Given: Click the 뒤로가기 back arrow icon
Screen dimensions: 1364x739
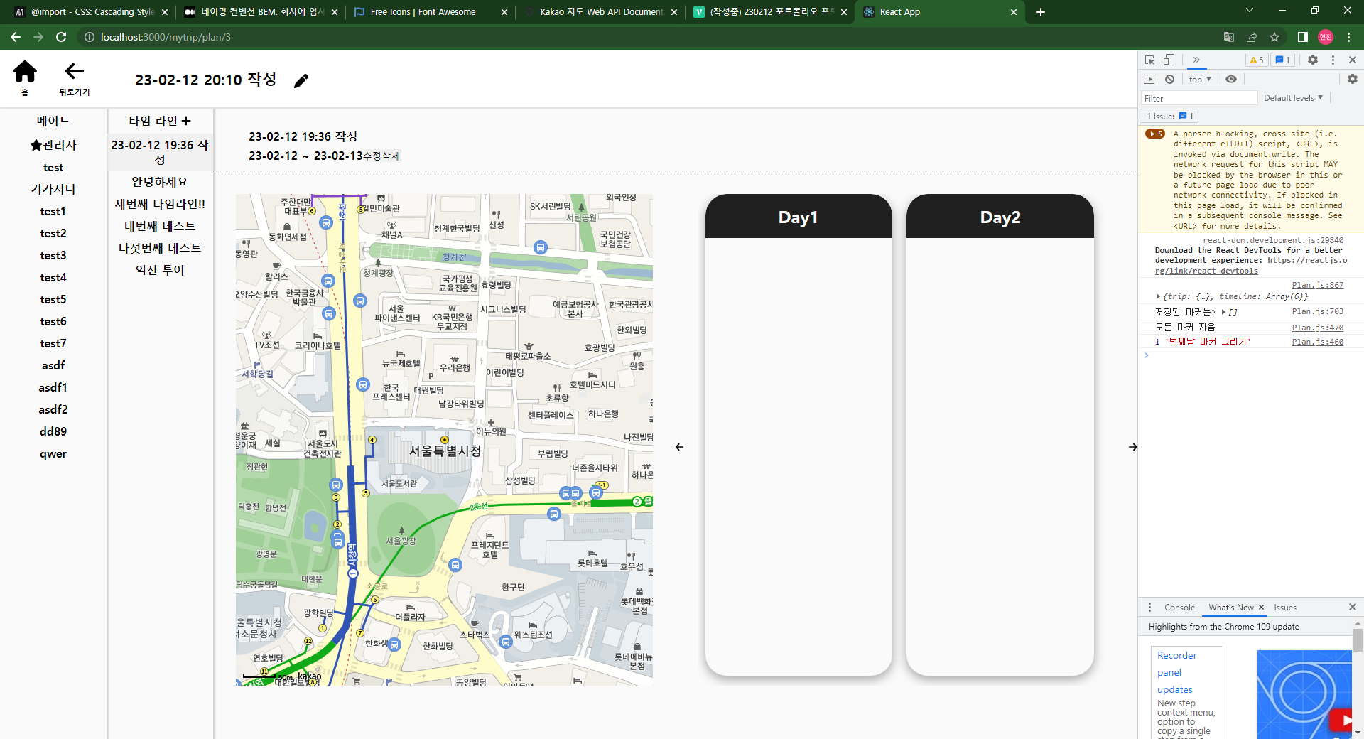Looking at the screenshot, I should (75, 71).
